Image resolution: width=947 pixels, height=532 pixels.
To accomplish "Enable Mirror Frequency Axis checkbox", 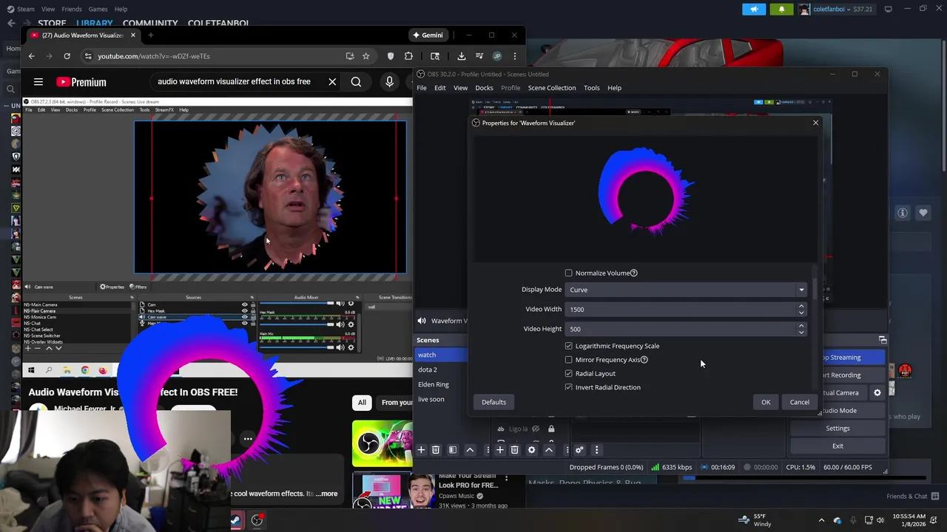I will (x=568, y=360).
